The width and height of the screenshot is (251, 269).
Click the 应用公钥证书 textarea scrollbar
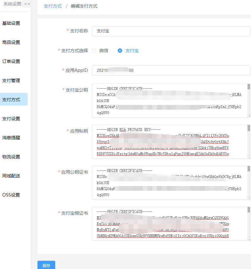tap(249, 169)
